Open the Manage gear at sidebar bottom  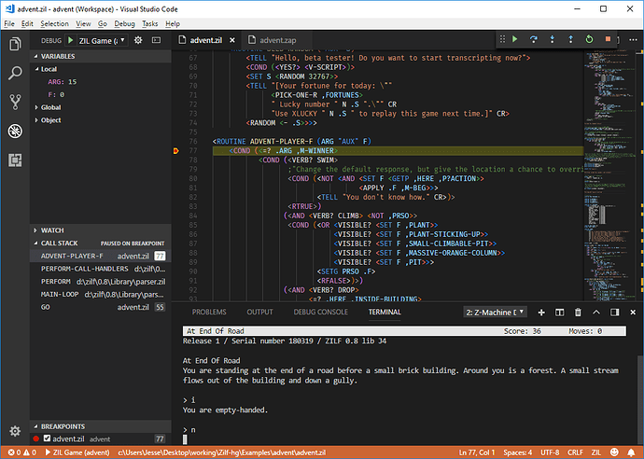[x=15, y=431]
